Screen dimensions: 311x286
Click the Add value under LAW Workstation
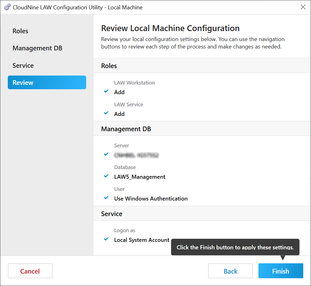click(x=119, y=92)
